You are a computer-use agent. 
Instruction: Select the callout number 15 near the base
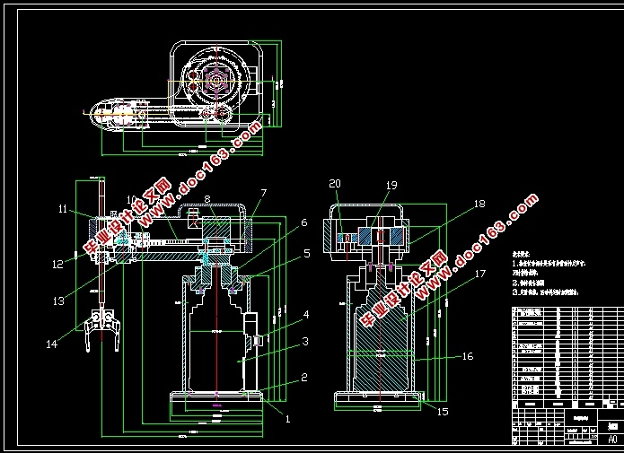click(x=443, y=412)
